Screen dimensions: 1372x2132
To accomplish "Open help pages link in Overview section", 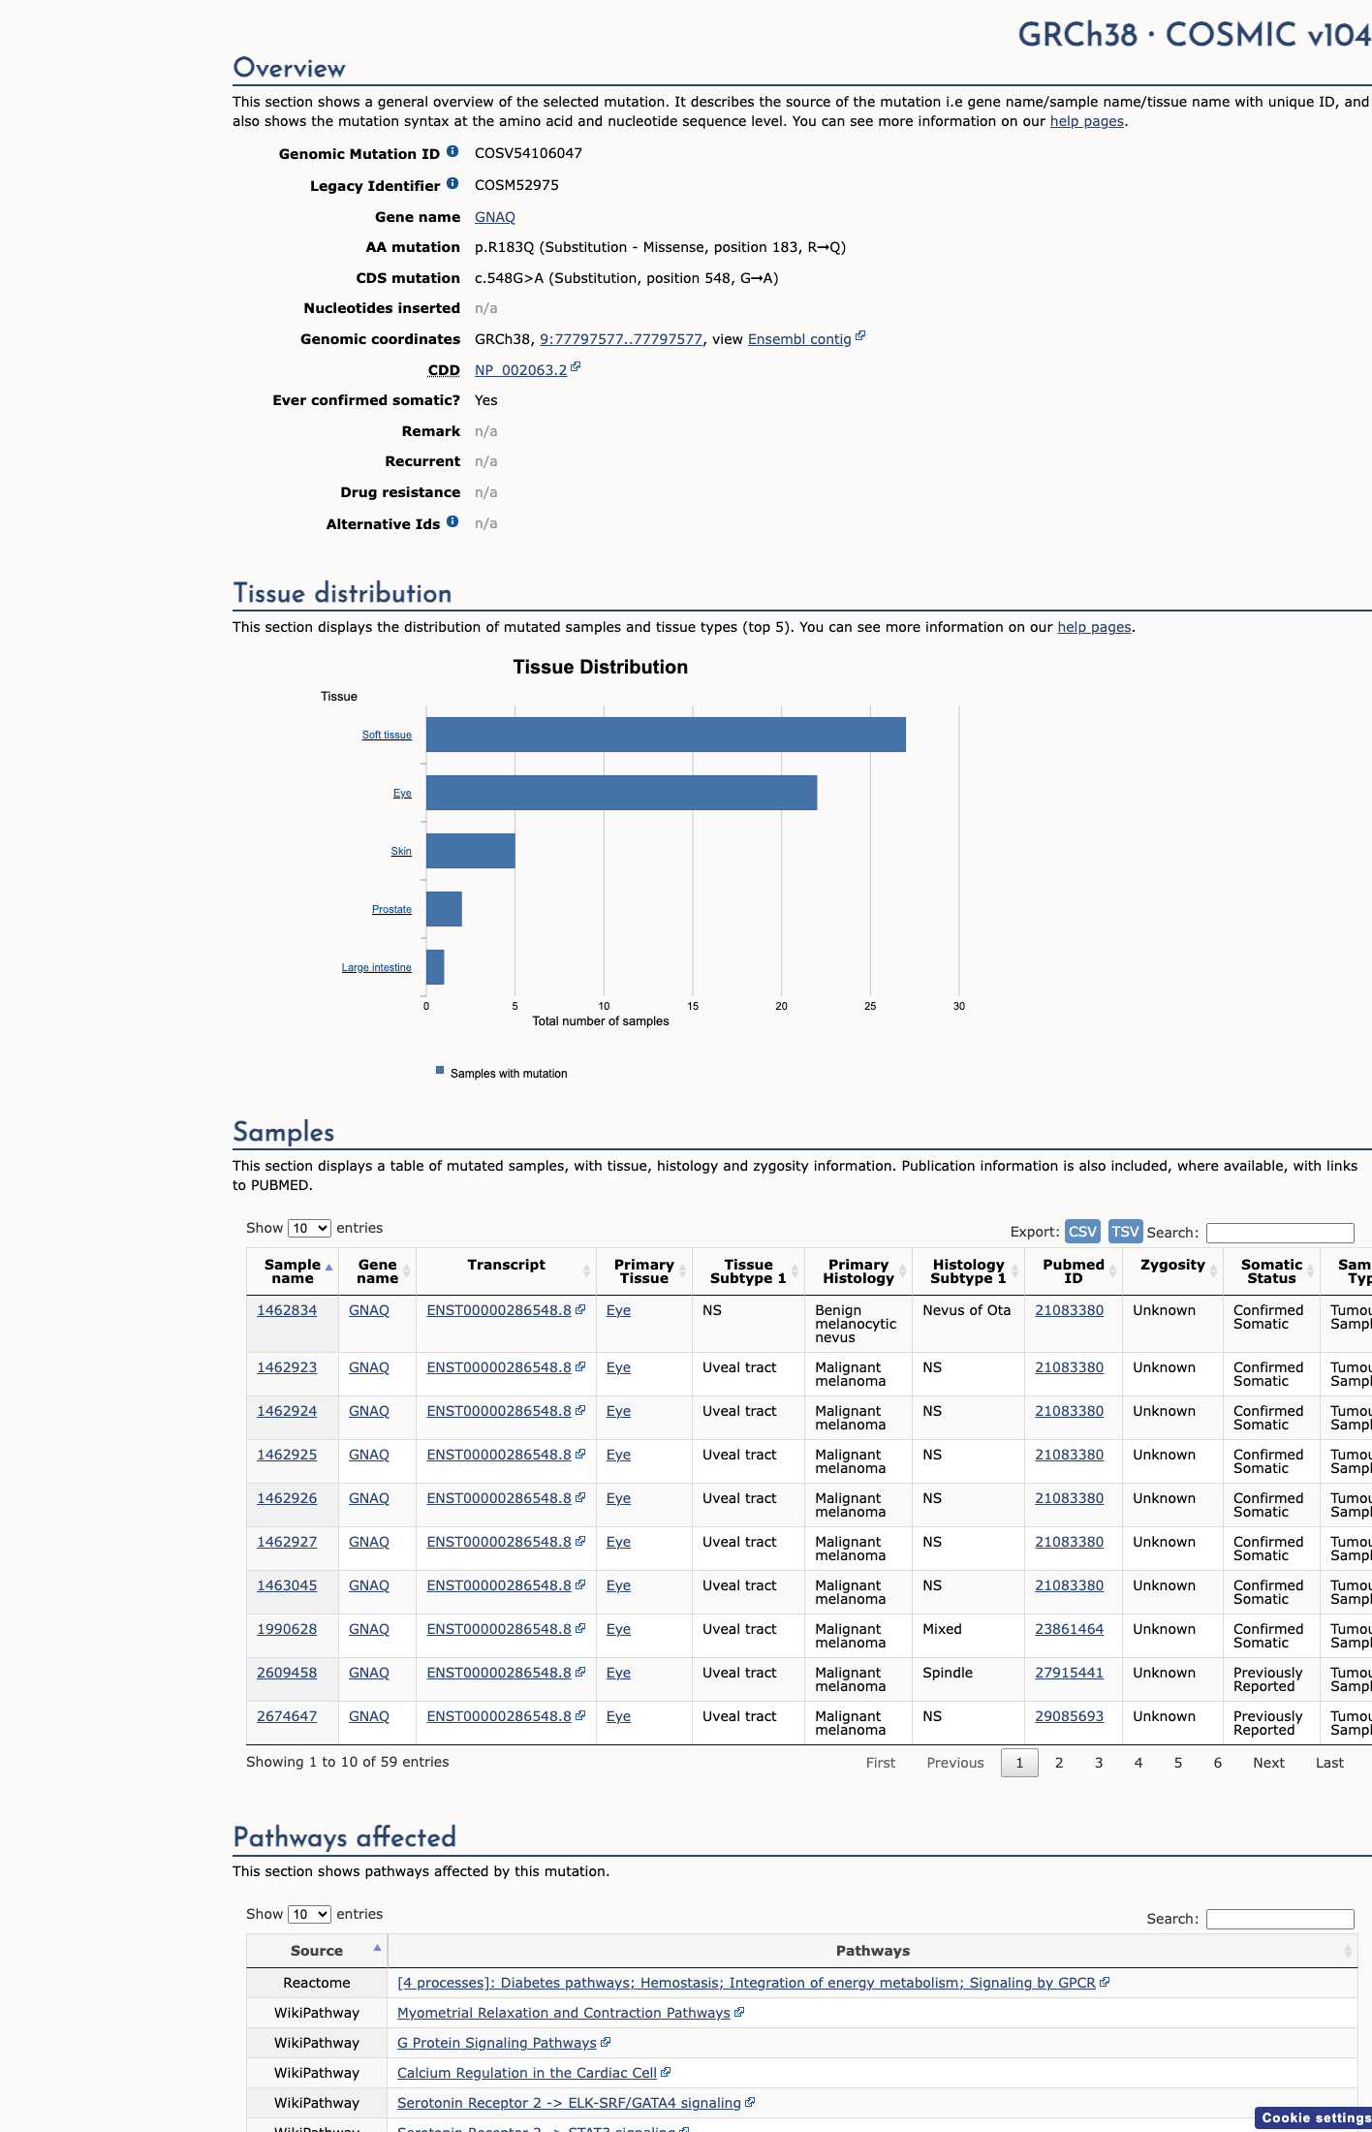I will click(x=1087, y=121).
